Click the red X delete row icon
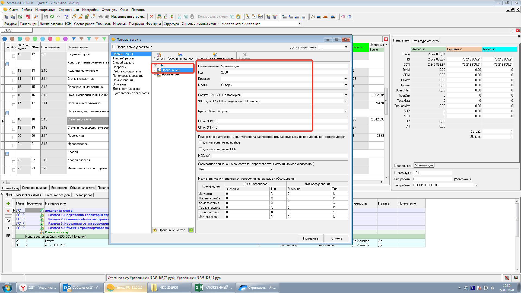The image size is (521, 293). click(151, 17)
